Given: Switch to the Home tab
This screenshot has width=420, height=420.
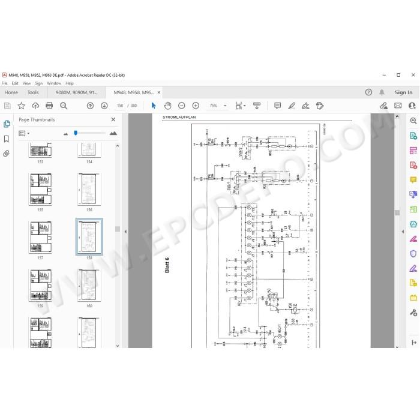Looking at the screenshot, I should click(11, 92).
